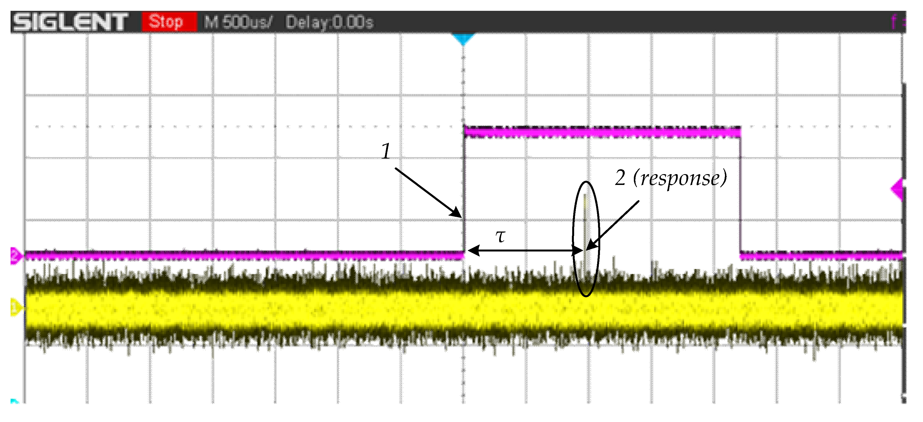The image size is (923, 422).
Task: Open the M 500us/ timebase setting
Action: point(238,22)
